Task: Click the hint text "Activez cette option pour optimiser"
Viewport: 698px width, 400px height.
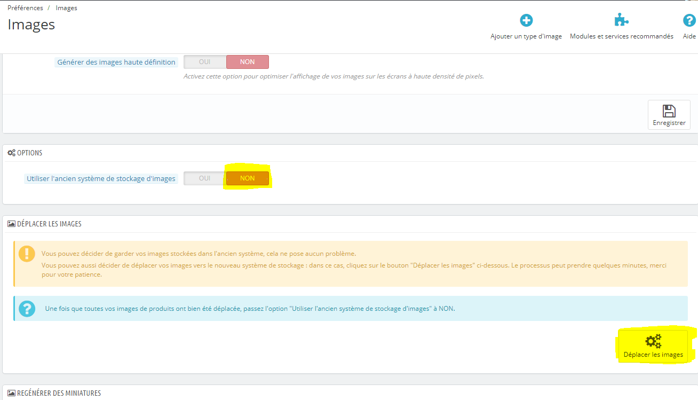Action: 334,76
